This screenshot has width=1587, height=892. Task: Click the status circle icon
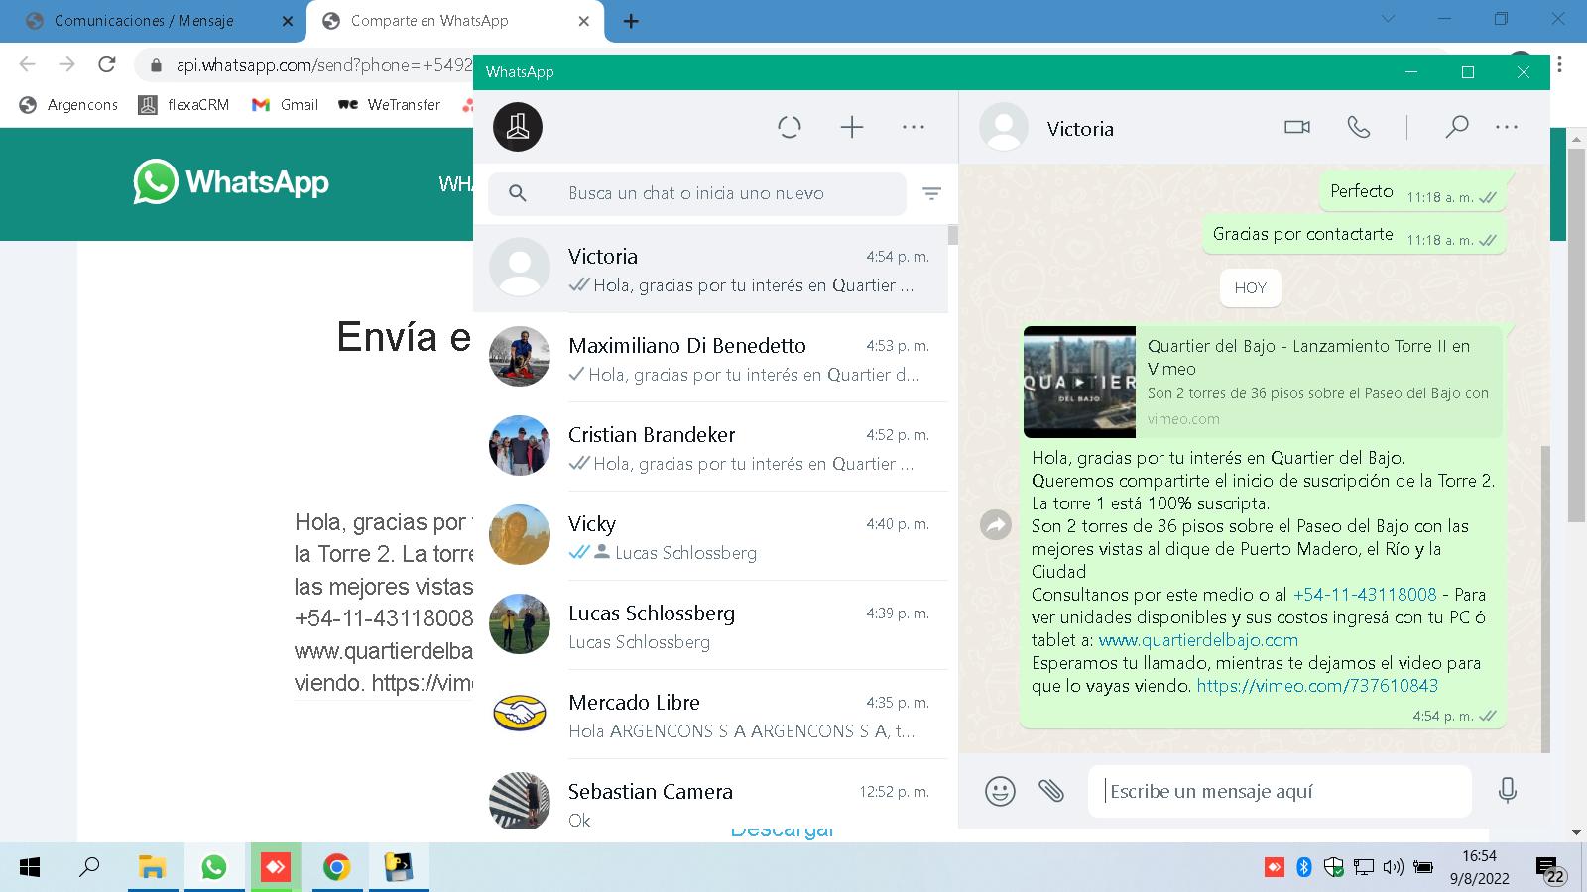[x=790, y=127]
